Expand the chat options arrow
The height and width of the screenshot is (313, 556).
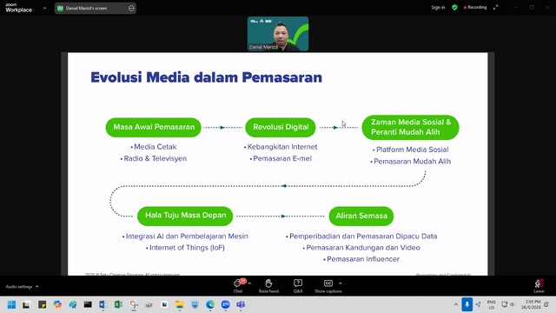249,283
